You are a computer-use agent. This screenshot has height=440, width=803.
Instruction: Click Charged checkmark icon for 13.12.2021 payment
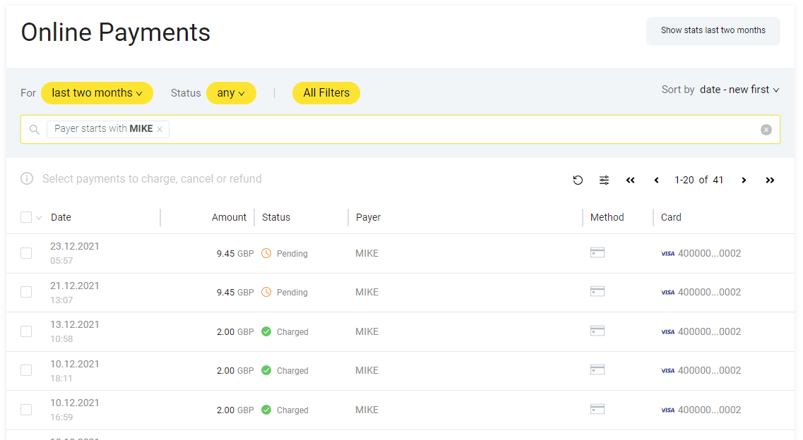(x=266, y=331)
